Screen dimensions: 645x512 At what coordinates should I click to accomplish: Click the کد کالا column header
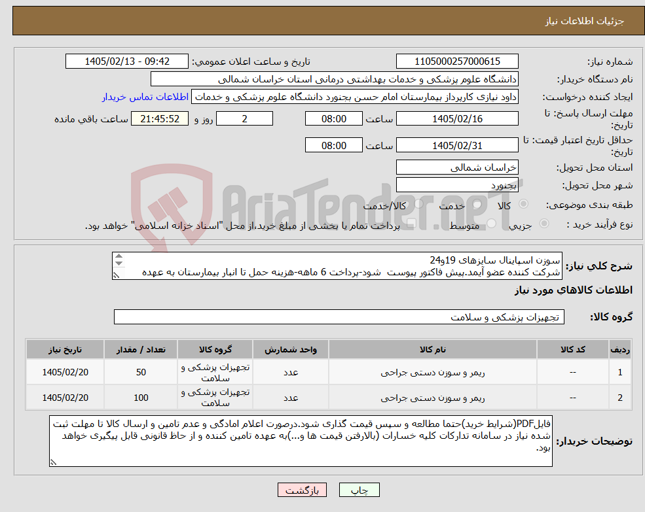[x=572, y=349]
